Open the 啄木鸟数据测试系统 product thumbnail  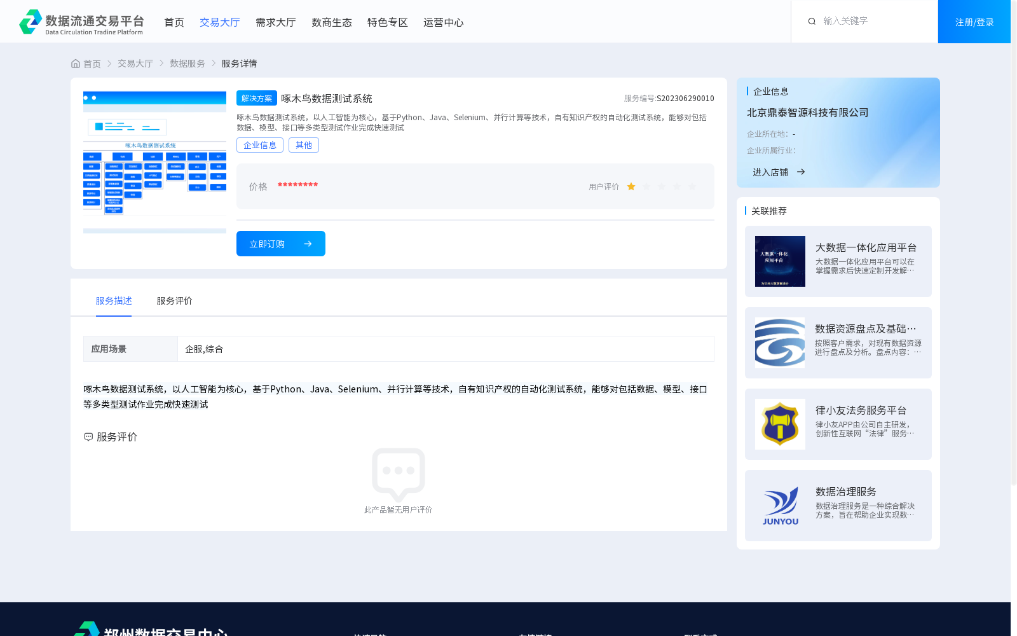[x=154, y=162]
